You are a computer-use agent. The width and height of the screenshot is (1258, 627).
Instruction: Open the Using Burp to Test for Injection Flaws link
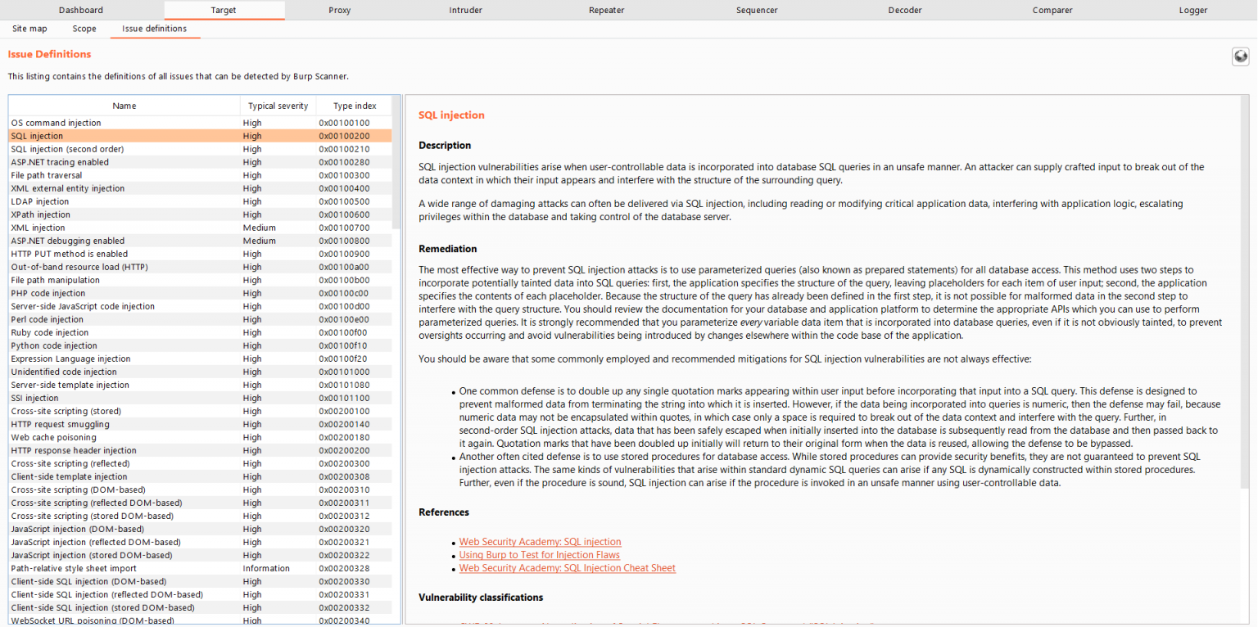coord(539,554)
